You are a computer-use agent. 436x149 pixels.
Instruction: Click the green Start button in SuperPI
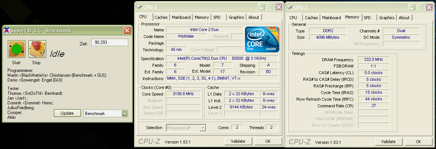(x=17, y=49)
